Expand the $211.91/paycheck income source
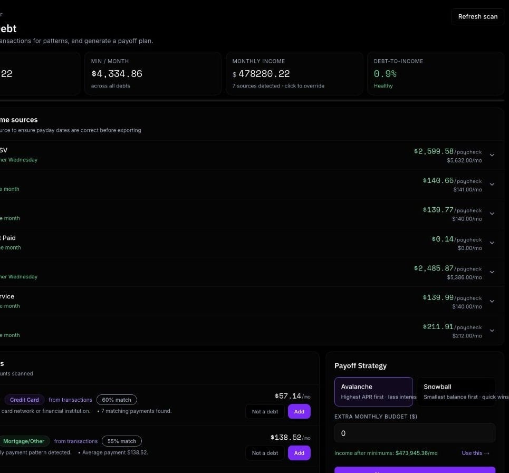 492,330
